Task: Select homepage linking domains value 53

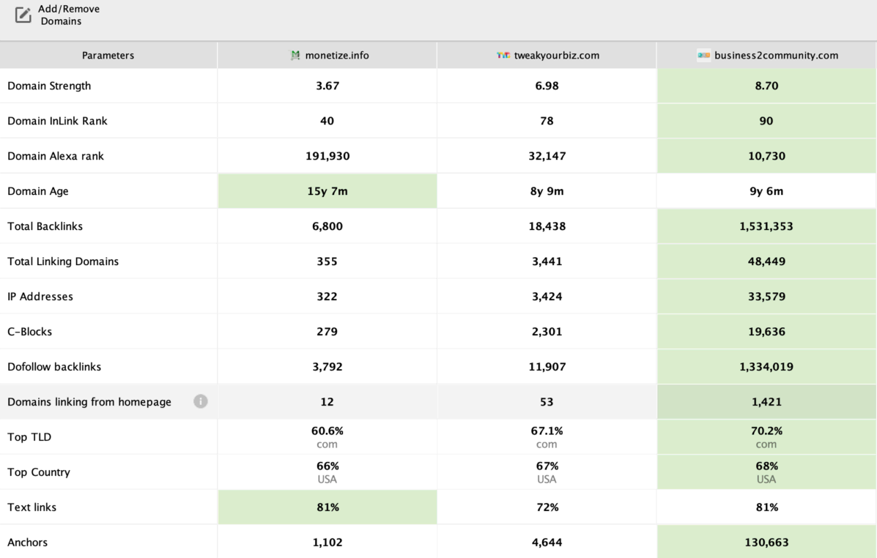Action: point(547,402)
